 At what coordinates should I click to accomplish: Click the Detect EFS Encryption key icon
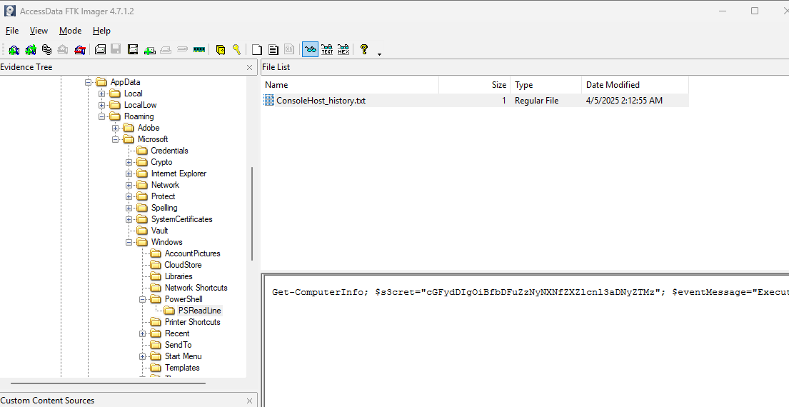click(x=236, y=49)
